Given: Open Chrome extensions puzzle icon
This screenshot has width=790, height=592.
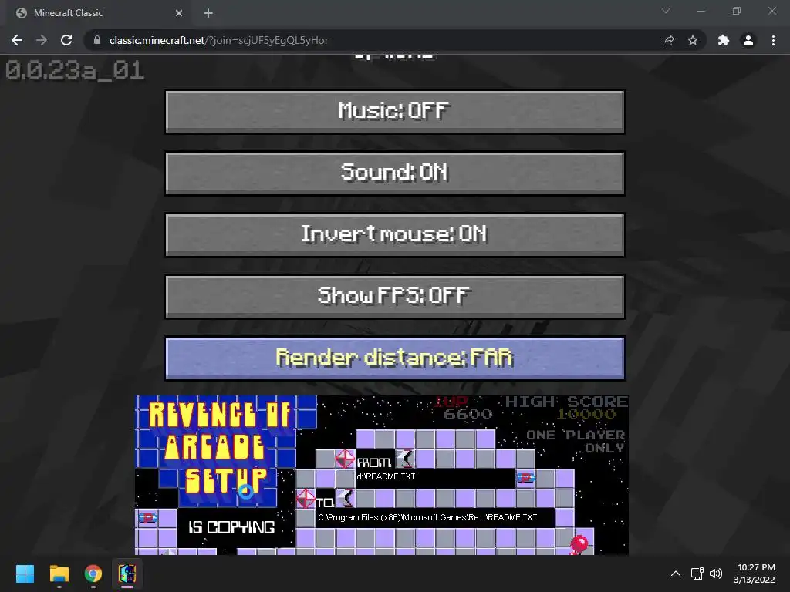Looking at the screenshot, I should coord(724,40).
